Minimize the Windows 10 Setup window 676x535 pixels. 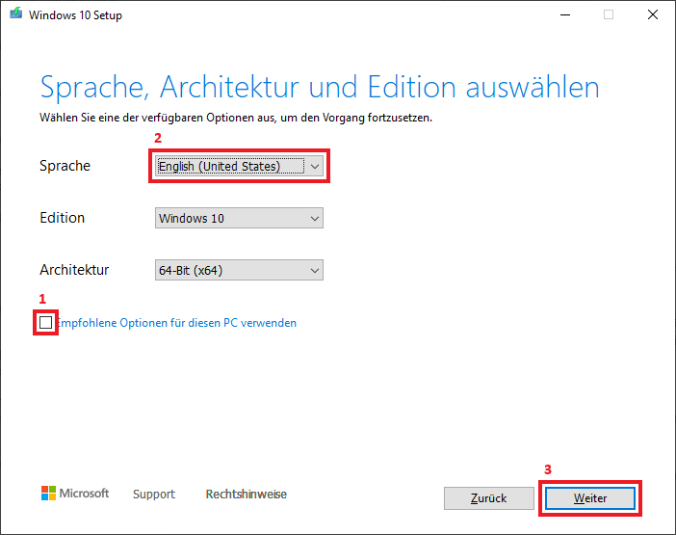565,14
